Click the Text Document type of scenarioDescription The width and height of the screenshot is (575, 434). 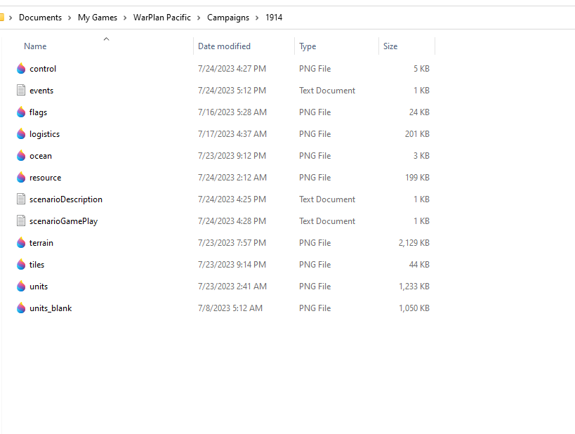[x=327, y=199]
